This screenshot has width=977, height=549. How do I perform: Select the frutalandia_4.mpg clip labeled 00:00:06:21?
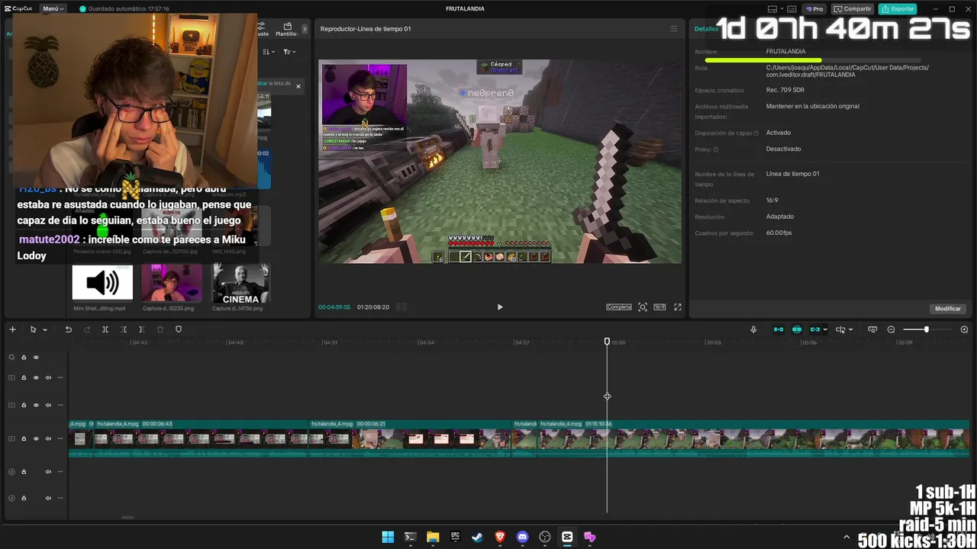point(410,438)
